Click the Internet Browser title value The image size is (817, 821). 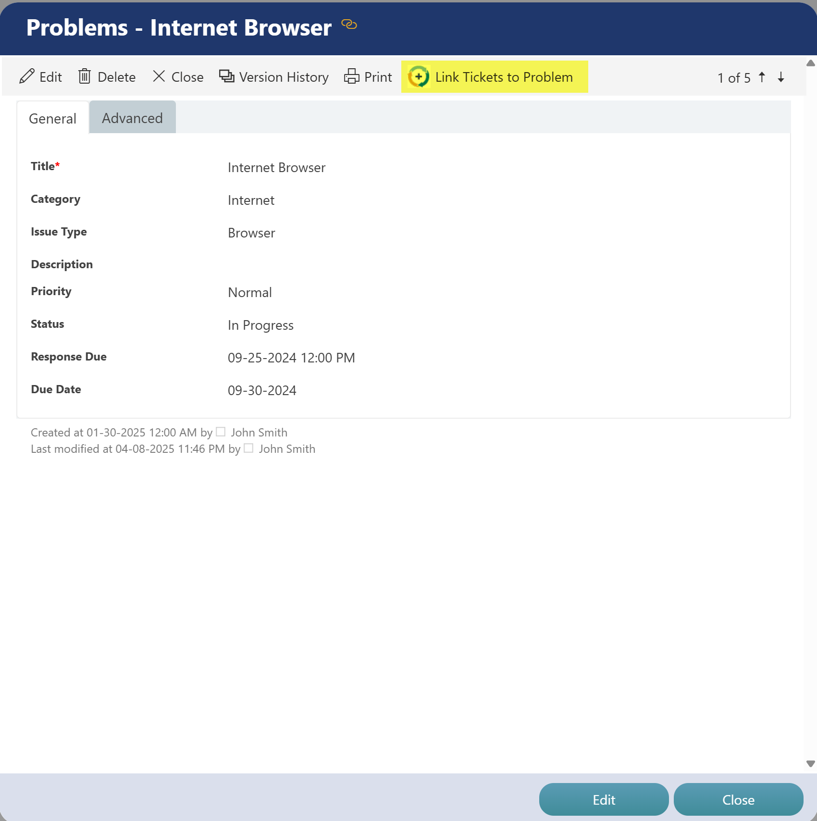pyautogui.click(x=276, y=168)
